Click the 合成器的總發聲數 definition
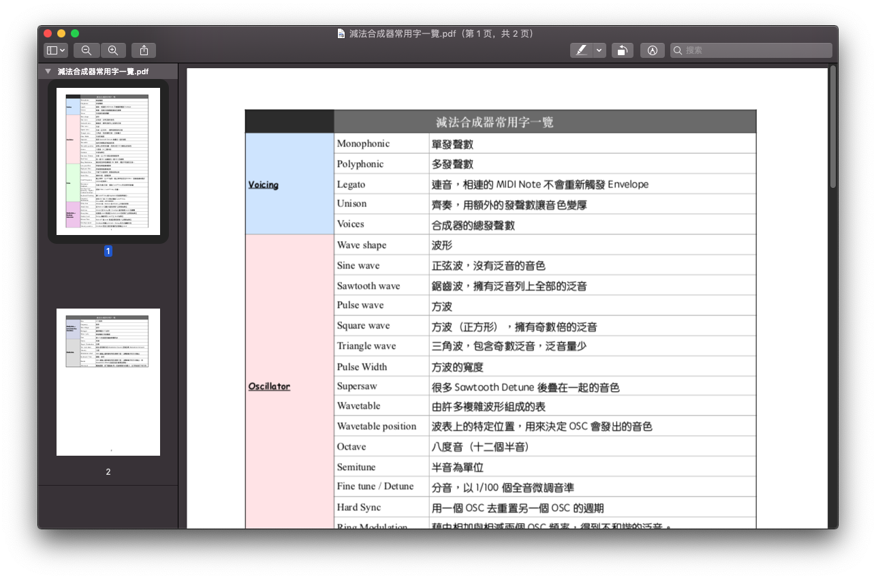The image size is (876, 579). 473,225
